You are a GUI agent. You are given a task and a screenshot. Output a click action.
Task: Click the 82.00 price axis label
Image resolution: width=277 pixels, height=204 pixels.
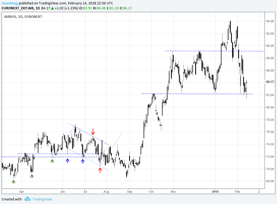(270, 95)
